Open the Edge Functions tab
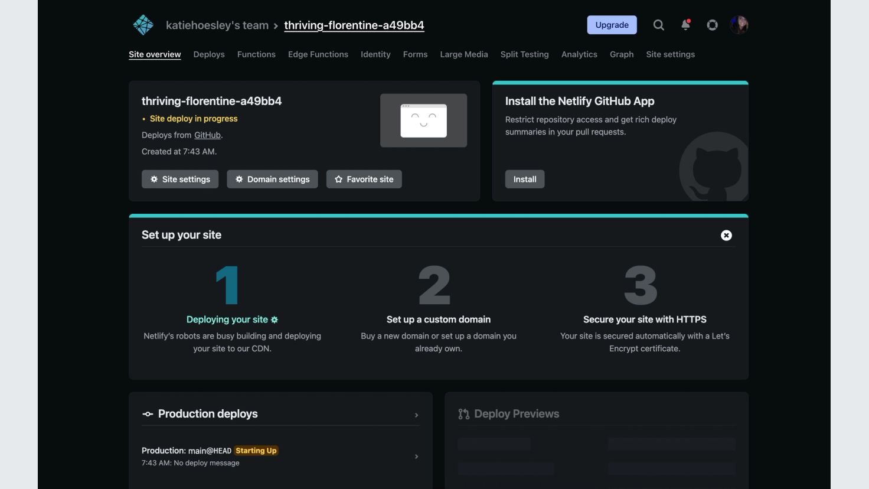The height and width of the screenshot is (489, 869). (318, 54)
